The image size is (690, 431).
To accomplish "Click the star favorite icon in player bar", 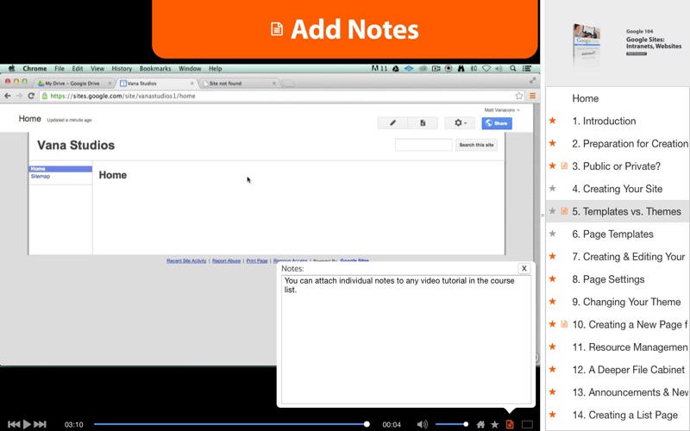I will click(494, 424).
